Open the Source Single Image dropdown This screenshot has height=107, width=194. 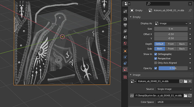tap(174, 89)
